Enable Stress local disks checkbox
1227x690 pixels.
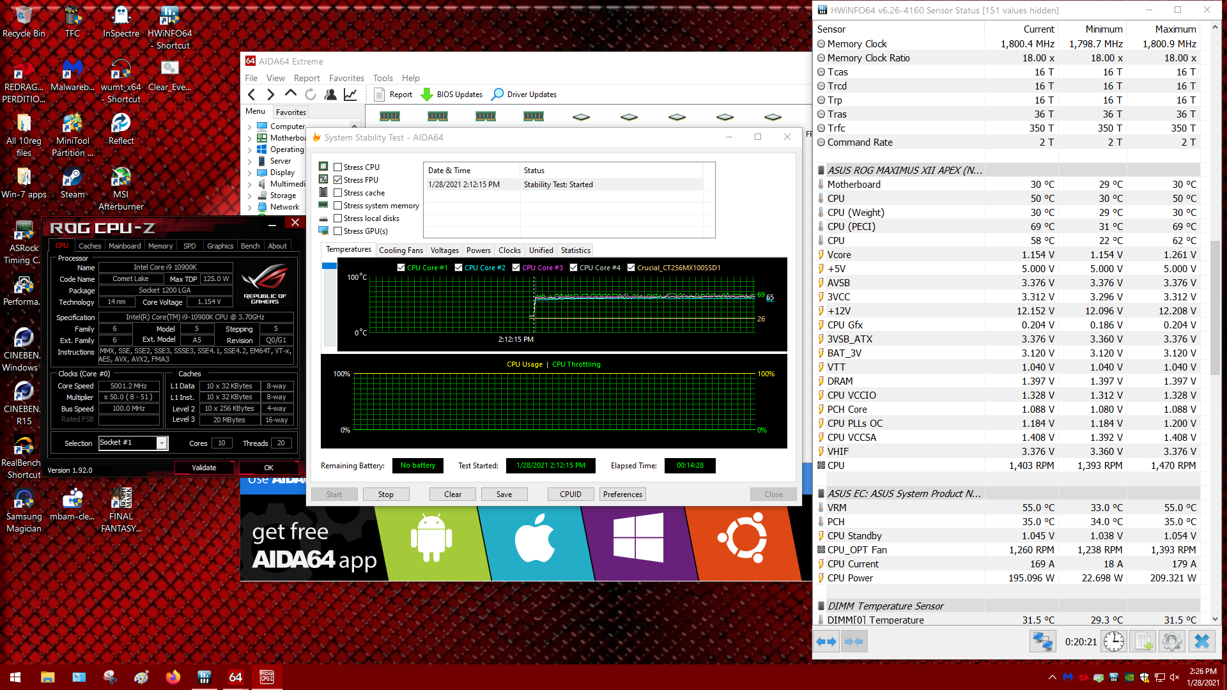[338, 218]
